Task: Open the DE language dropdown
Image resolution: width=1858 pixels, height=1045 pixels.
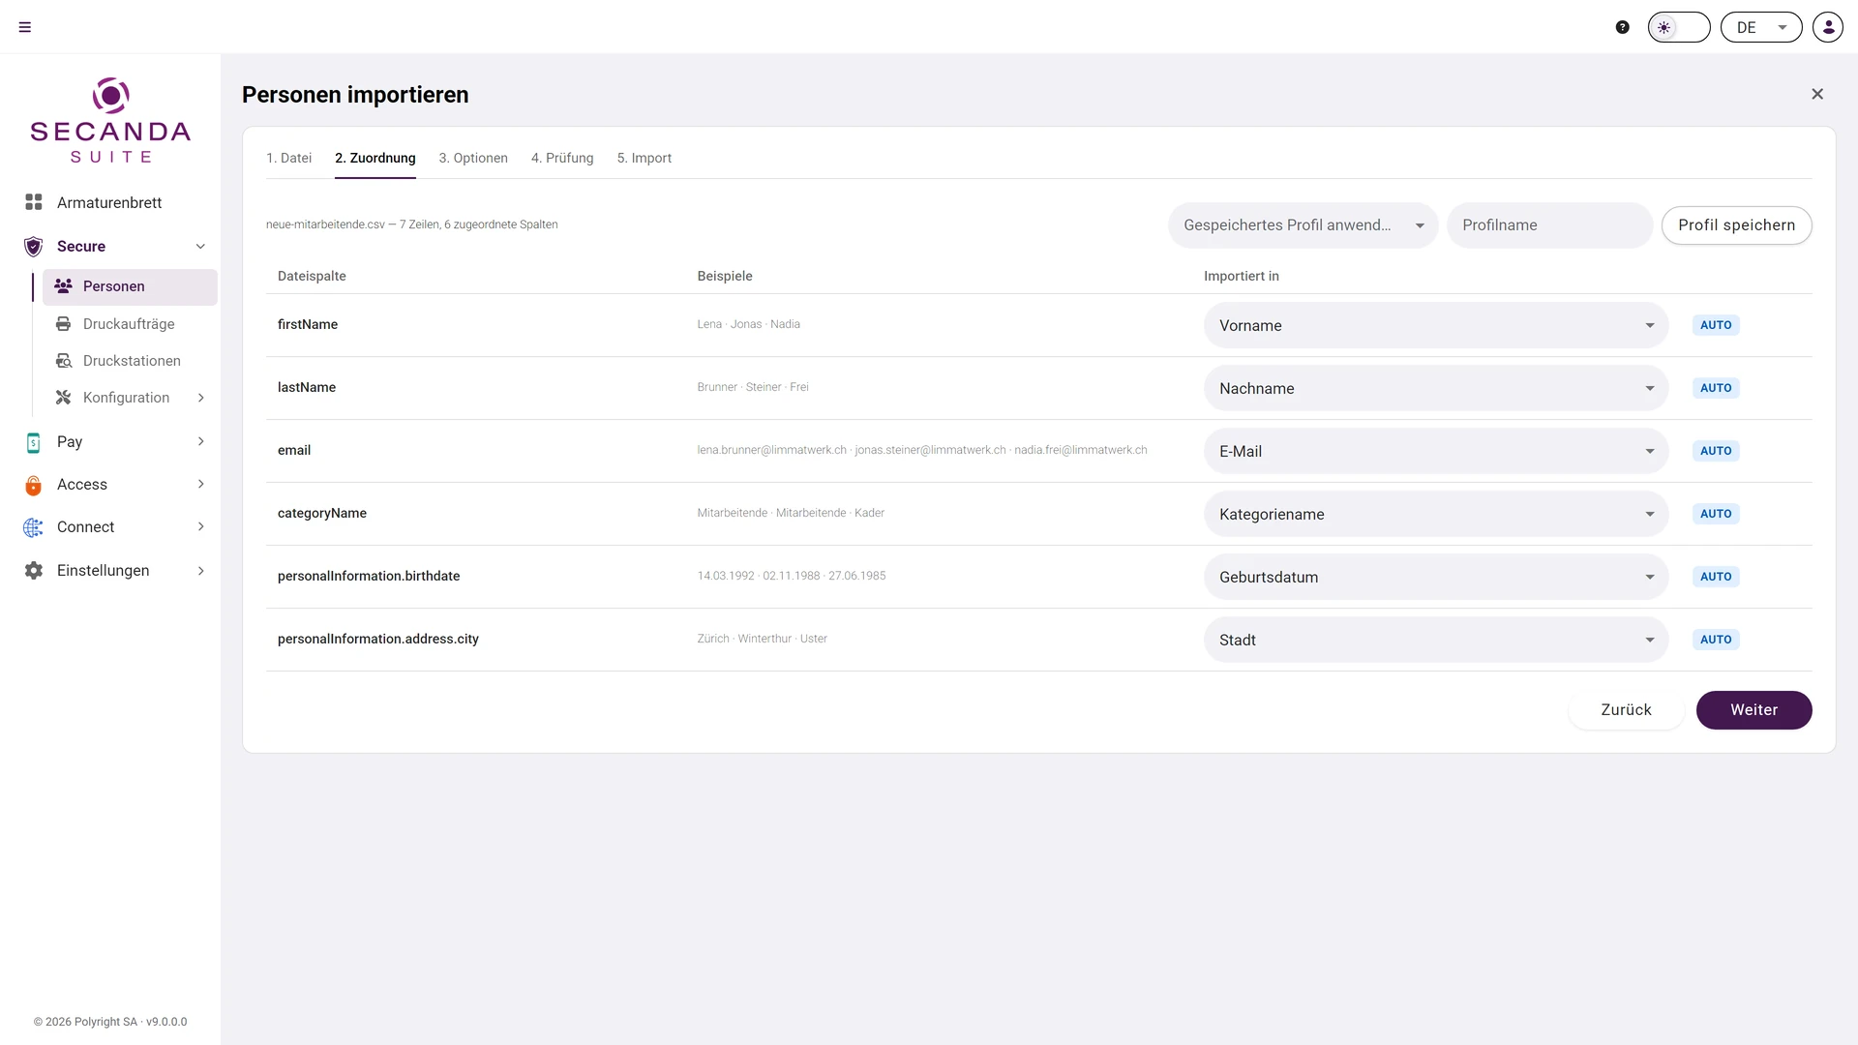Action: (x=1761, y=27)
